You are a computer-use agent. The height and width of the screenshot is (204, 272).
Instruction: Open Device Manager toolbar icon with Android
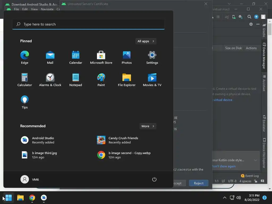234,17
